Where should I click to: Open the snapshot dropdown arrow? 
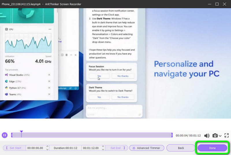[220, 136]
